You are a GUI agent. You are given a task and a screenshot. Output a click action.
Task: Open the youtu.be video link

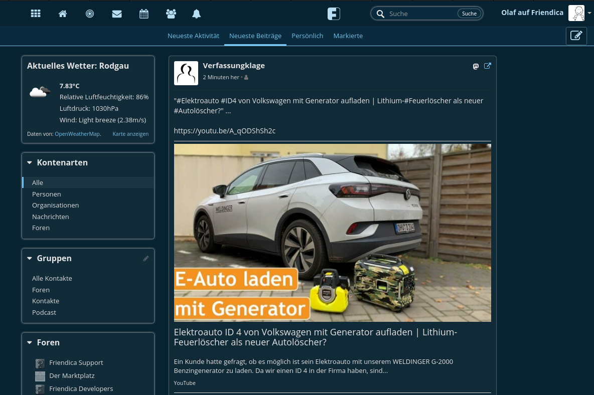pyautogui.click(x=225, y=131)
